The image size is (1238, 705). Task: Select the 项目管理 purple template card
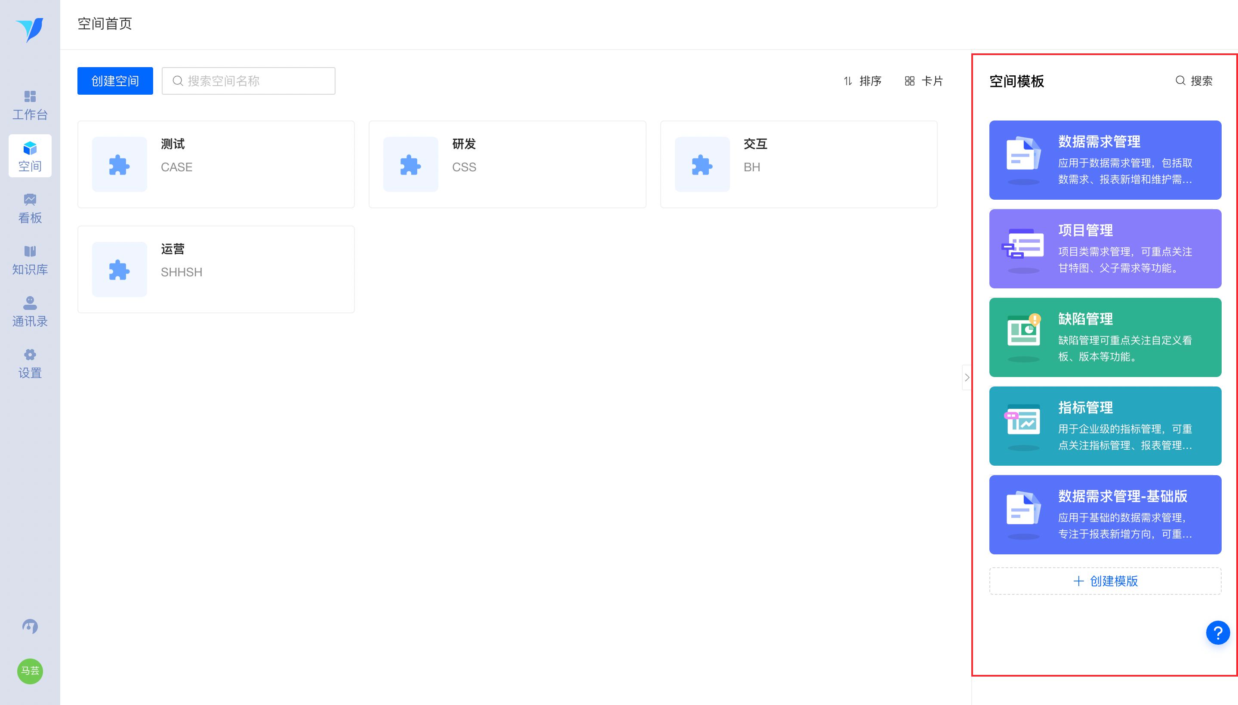pyautogui.click(x=1105, y=248)
